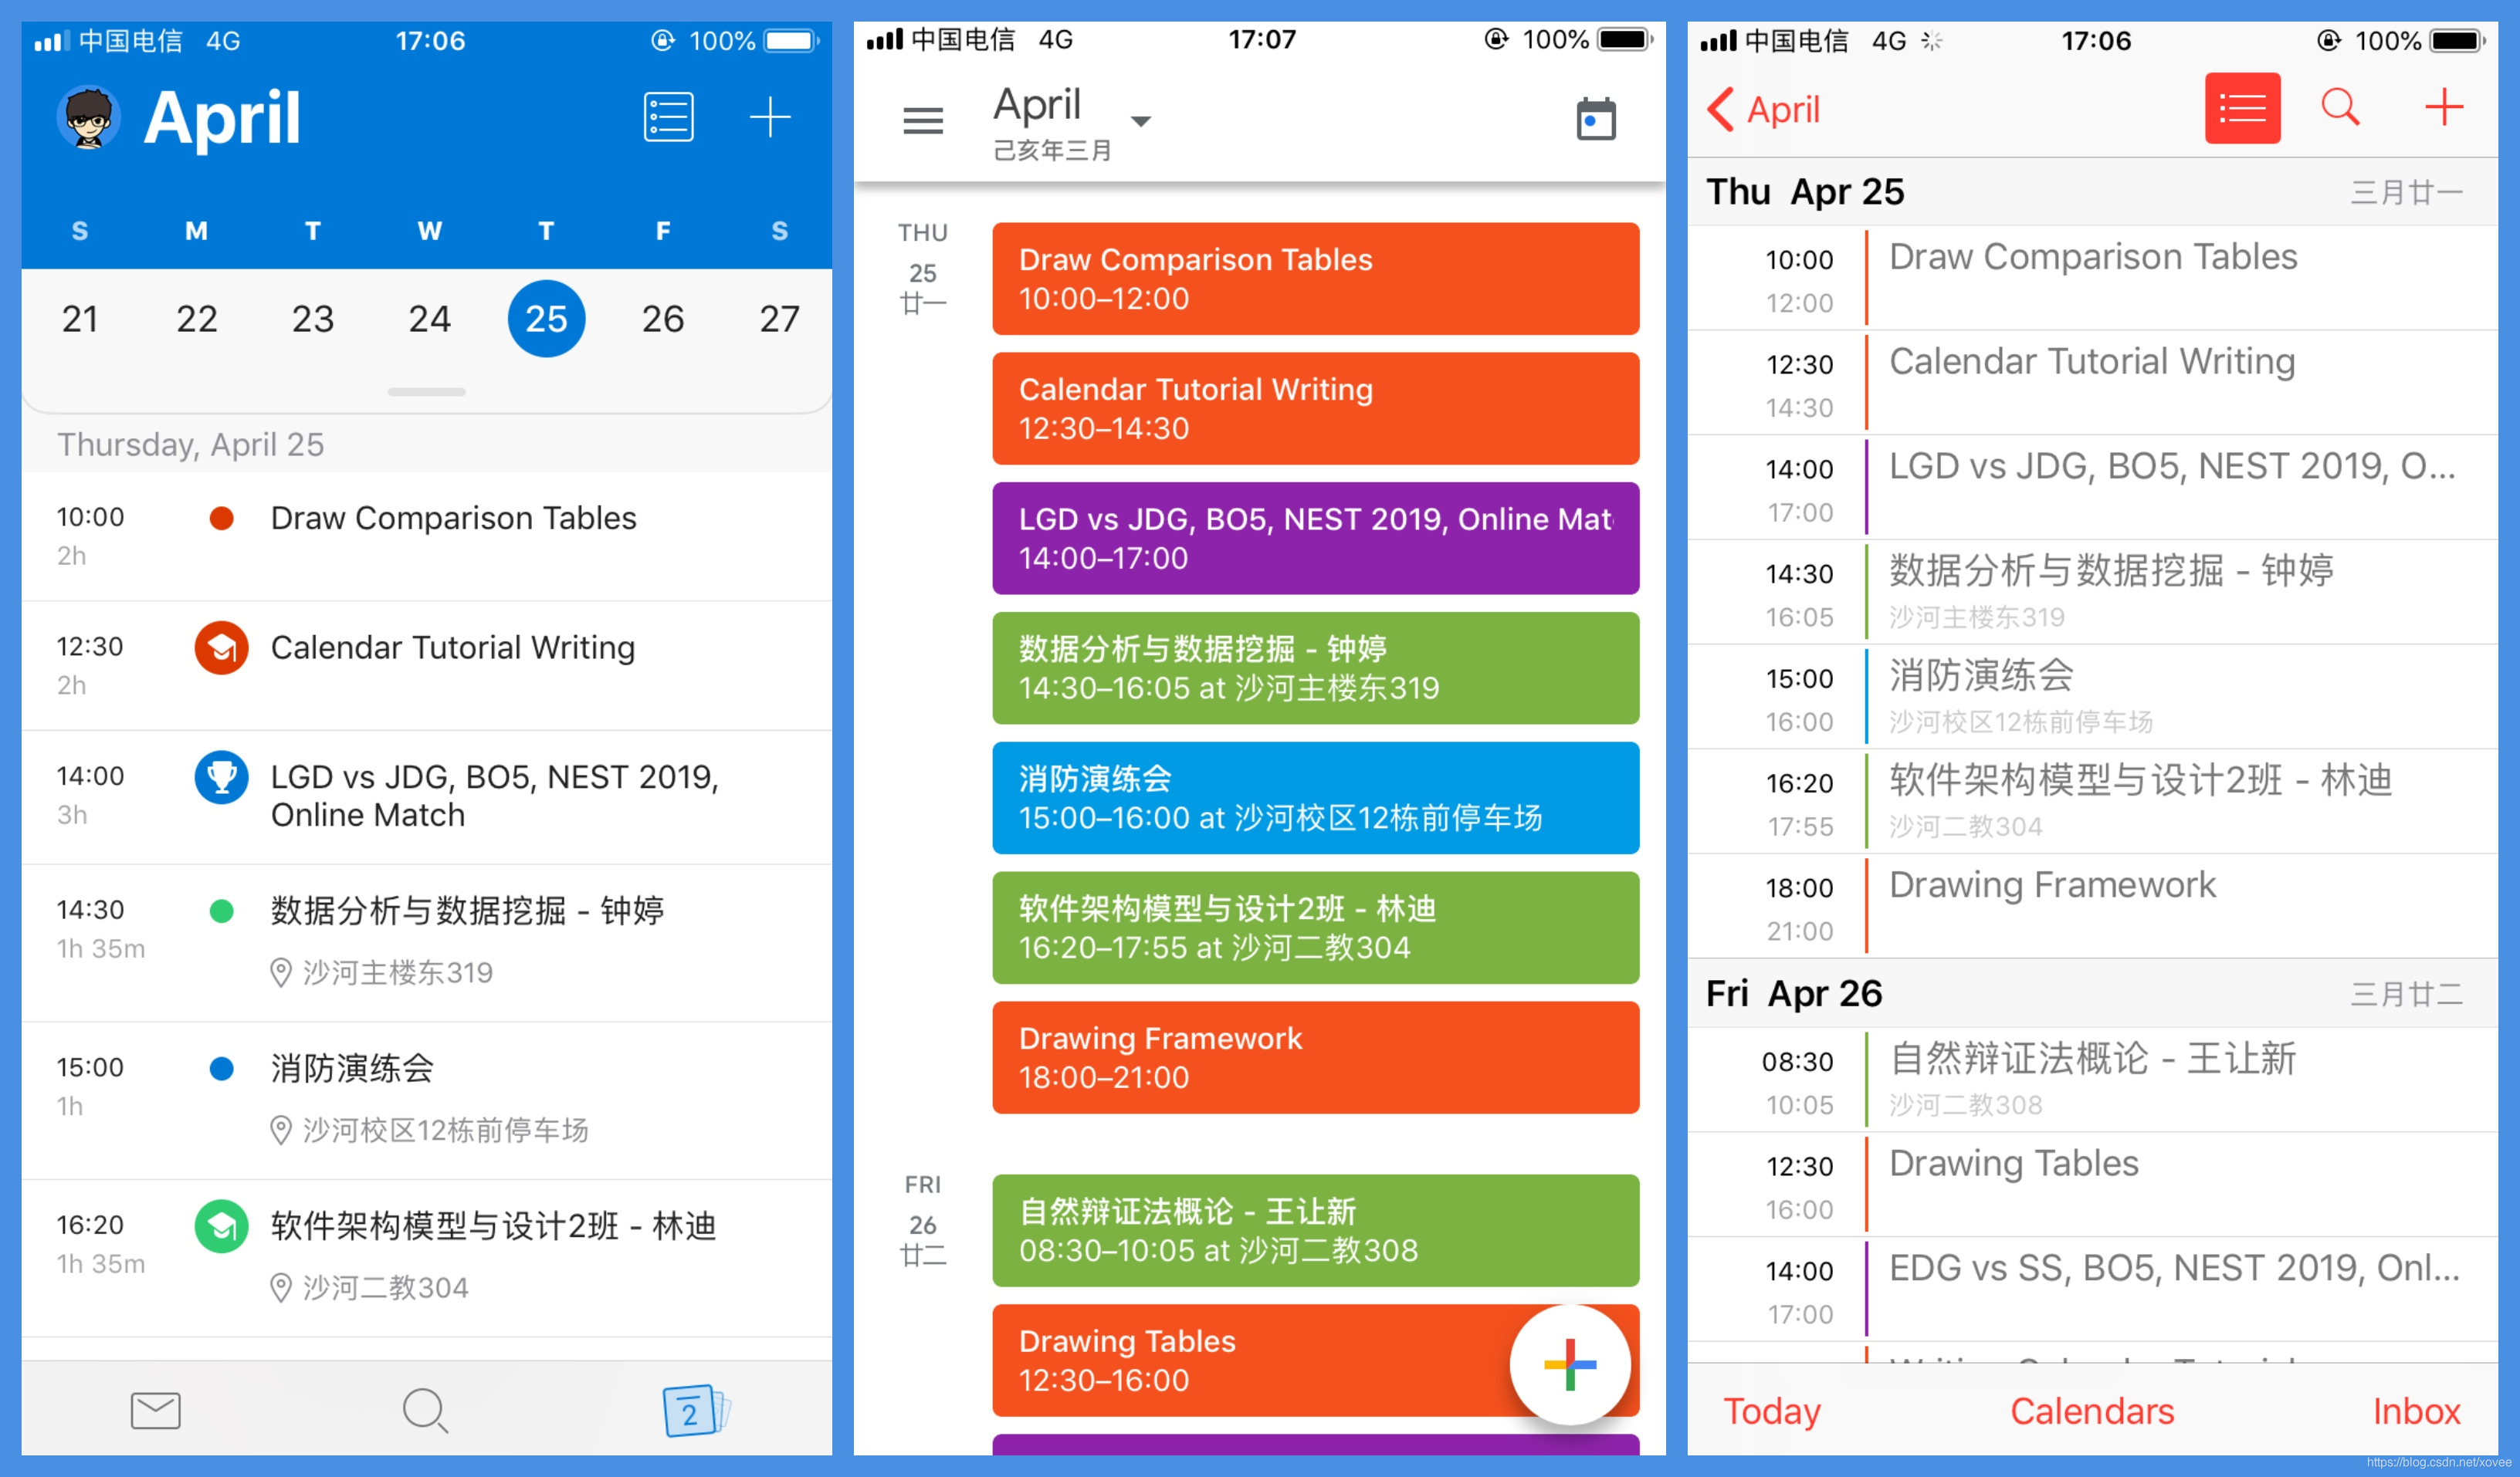The width and height of the screenshot is (2520, 1477).
Task: Switch to agenda list view icon in Outlook
Action: pos(668,118)
